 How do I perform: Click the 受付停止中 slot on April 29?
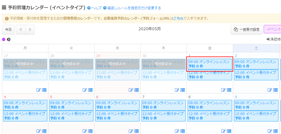click(x=117, y=64)
